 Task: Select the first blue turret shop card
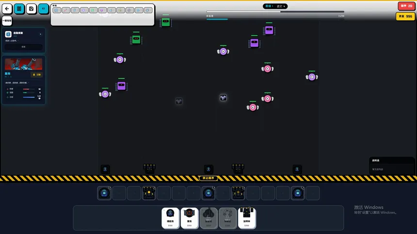coord(170,218)
